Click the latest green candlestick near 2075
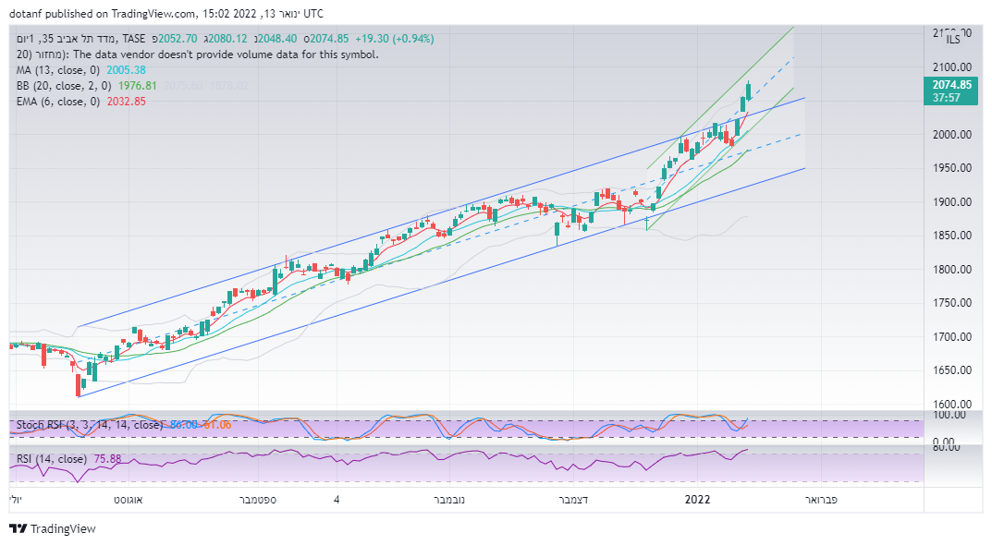The height and width of the screenshot is (545, 992). click(749, 91)
